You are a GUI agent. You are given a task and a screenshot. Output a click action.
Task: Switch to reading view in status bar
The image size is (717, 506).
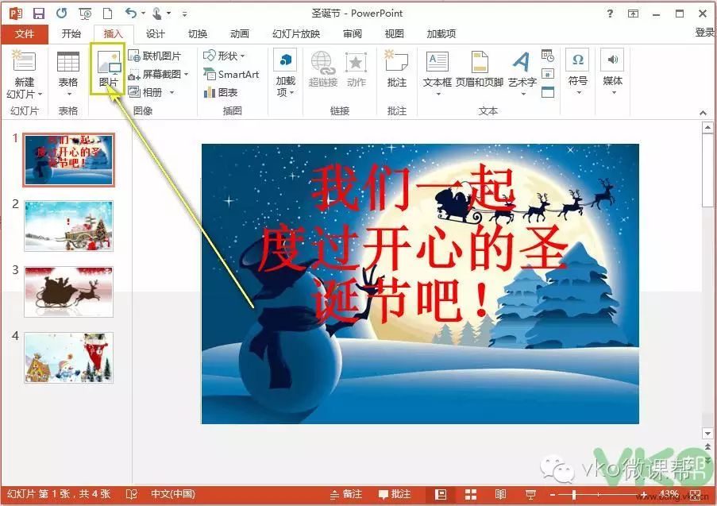click(x=498, y=494)
